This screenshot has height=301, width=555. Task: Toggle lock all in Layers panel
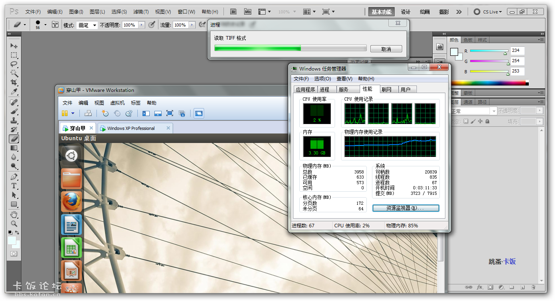[x=487, y=122]
